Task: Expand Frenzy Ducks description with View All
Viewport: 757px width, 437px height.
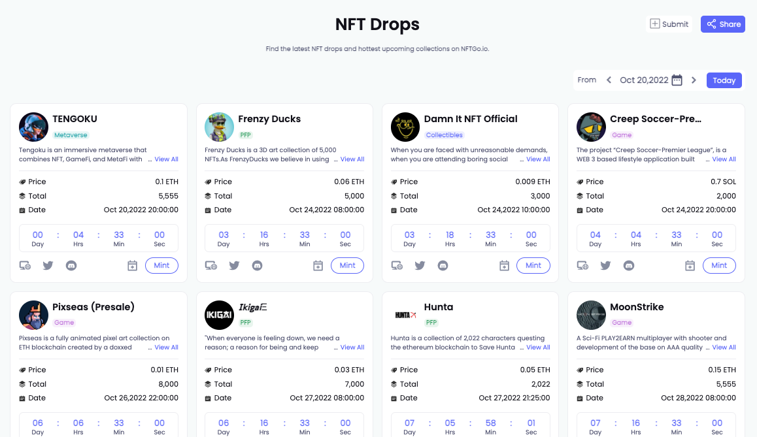Action: point(352,159)
